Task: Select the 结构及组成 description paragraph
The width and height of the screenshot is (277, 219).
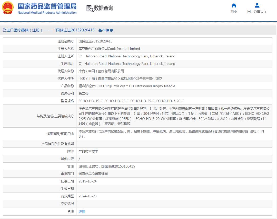Action: click(174, 116)
